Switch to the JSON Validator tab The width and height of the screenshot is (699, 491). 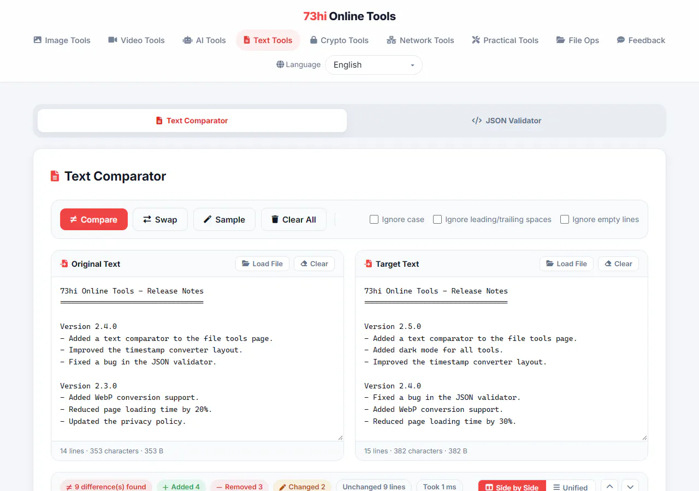pyautogui.click(x=506, y=121)
